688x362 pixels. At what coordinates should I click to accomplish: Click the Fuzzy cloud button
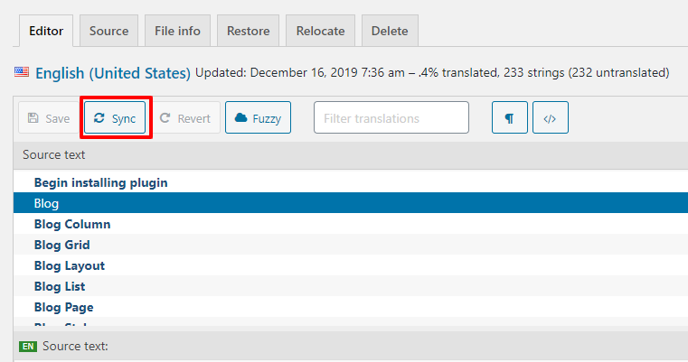(x=258, y=118)
